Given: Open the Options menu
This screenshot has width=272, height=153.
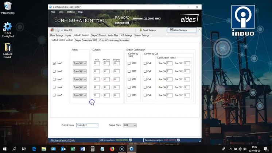Looking at the screenshot, I should pyautogui.click(x=71, y=12).
